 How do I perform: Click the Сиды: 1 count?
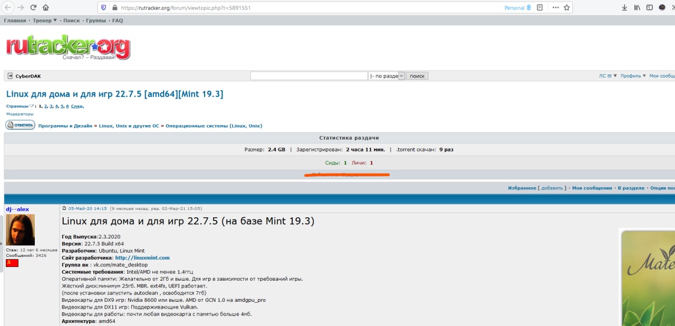click(336, 163)
